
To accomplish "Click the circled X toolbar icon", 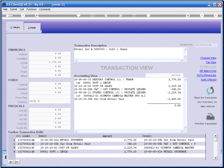I will pos(216,15).
